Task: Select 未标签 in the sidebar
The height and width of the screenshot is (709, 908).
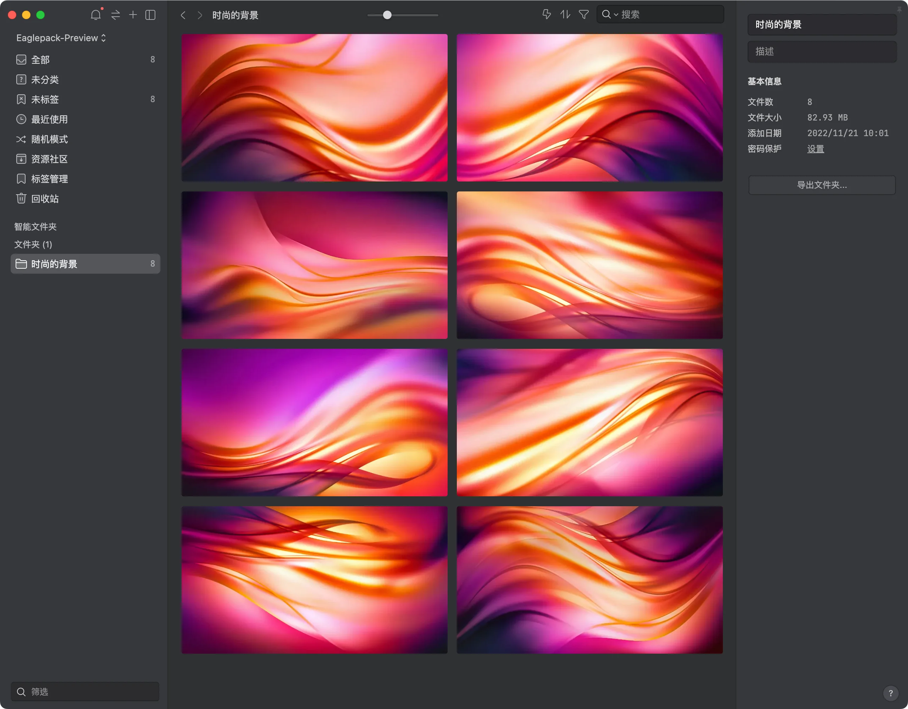Action: click(85, 99)
